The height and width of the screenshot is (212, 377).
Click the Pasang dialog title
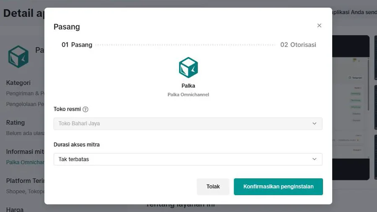click(67, 27)
